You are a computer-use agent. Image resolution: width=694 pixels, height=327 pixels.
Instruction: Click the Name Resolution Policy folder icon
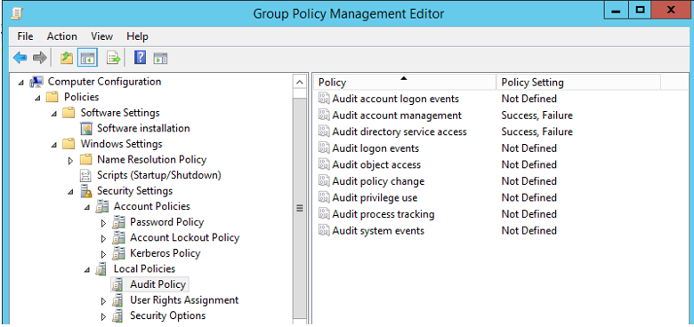point(85,160)
